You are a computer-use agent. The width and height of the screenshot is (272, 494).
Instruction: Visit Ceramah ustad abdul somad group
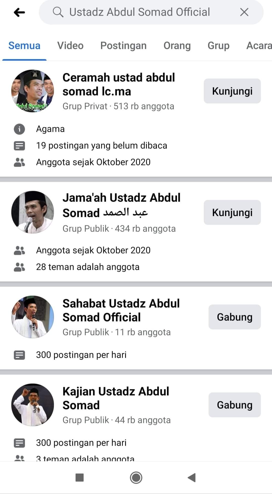click(232, 91)
